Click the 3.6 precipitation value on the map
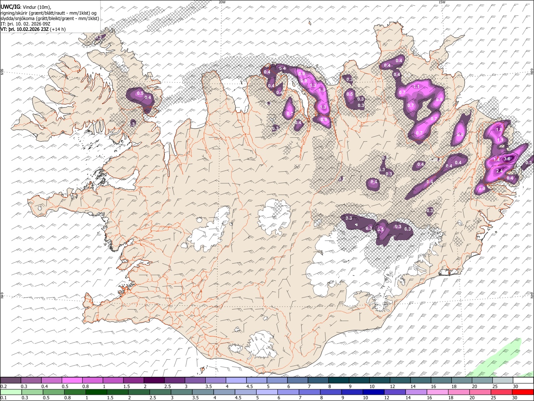Viewport: 534px width, 401px height. click(507, 159)
